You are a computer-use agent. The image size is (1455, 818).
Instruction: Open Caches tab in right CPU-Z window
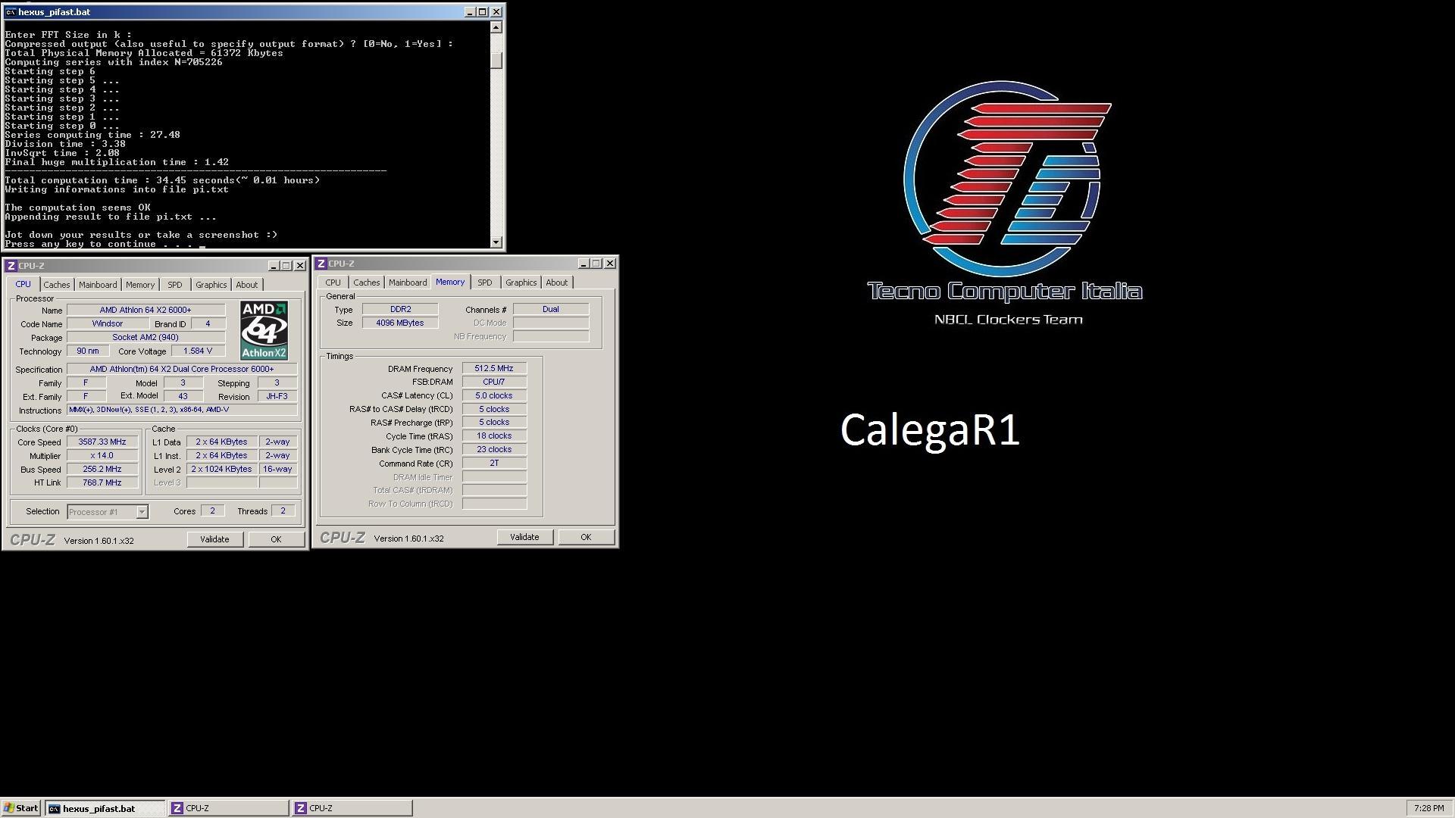click(x=366, y=283)
